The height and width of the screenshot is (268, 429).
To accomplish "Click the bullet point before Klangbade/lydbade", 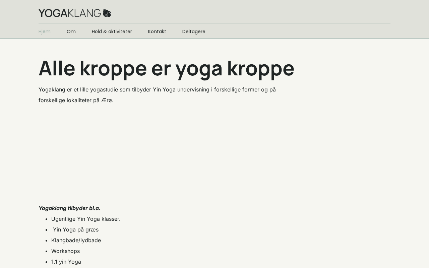I will [47, 241].
